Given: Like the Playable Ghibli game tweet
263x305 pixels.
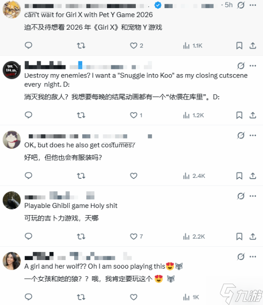Looking at the screenshot, I should pos(133,237).
